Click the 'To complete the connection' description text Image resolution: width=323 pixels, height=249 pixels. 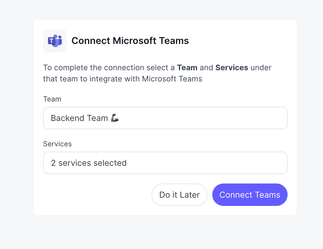[157, 73]
